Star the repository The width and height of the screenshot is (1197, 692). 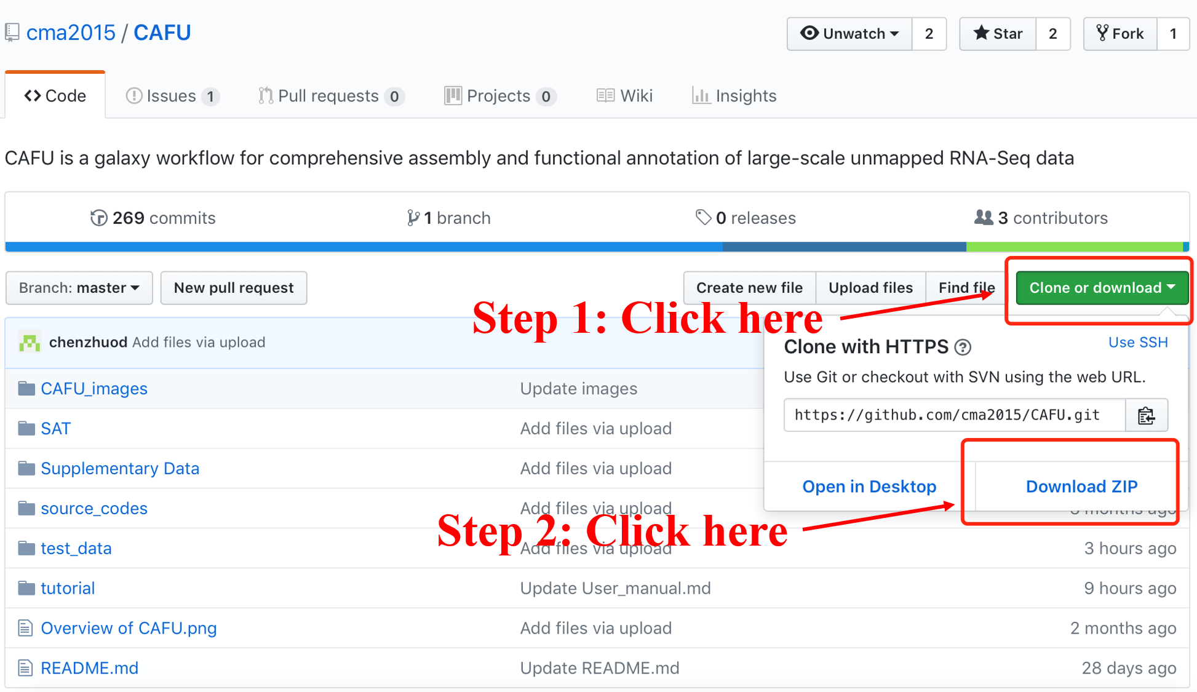click(998, 33)
